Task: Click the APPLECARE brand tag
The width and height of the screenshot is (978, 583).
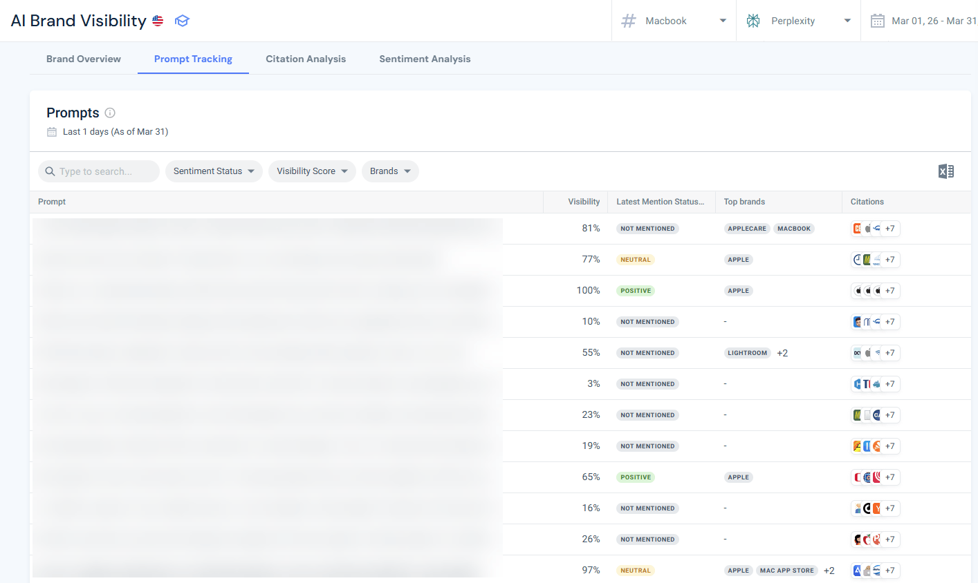Action: click(x=747, y=229)
